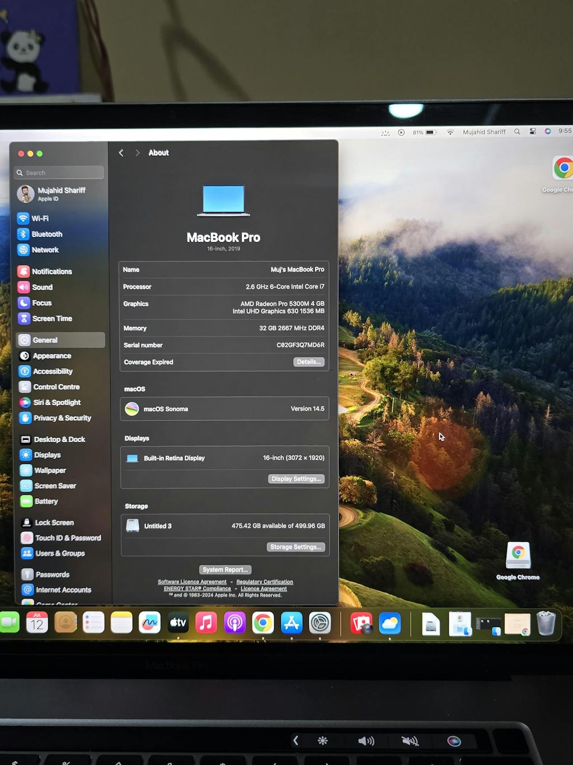573x765 pixels.
Task: Click the Storage Settings button
Action: (x=295, y=547)
